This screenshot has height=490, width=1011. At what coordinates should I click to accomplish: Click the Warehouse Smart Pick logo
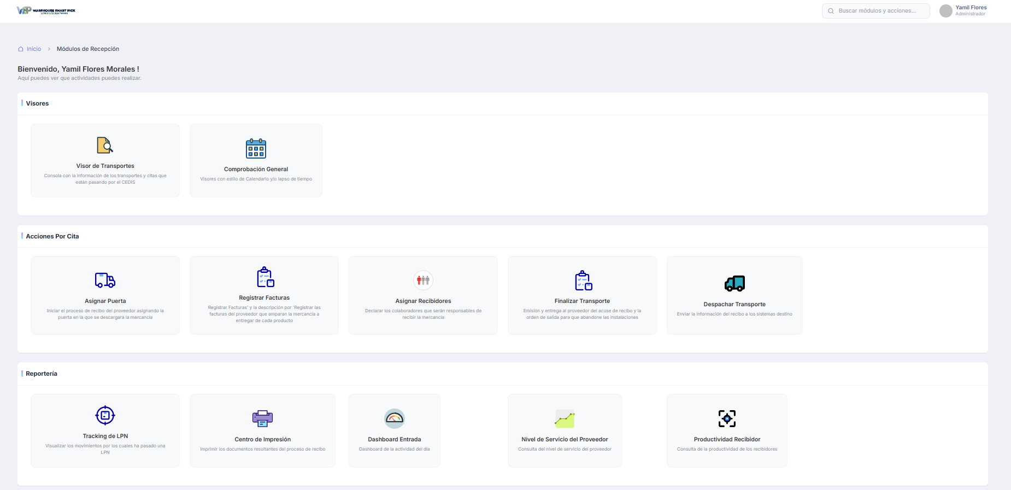click(46, 10)
